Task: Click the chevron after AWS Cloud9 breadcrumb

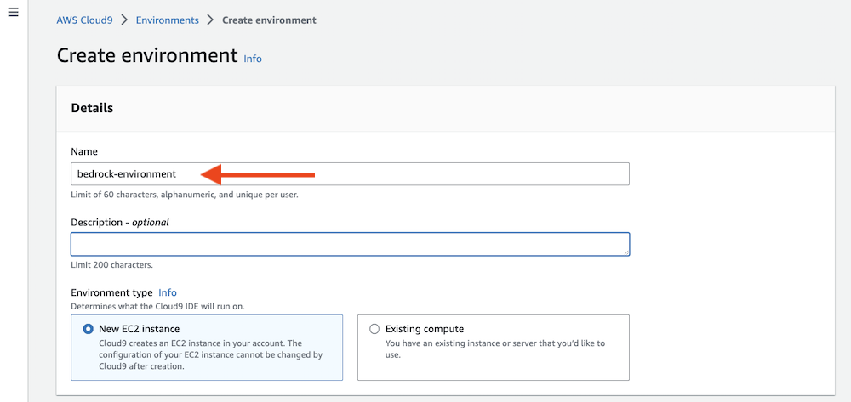Action: [124, 20]
